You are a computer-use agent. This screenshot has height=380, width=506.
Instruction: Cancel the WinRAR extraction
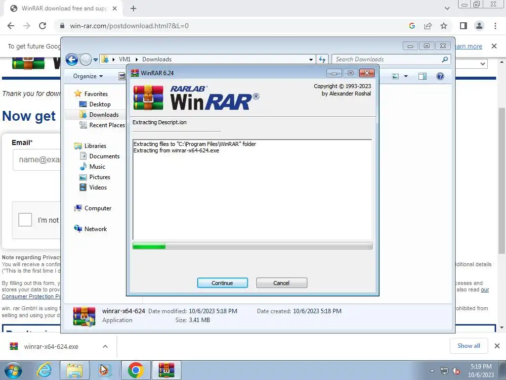tap(281, 283)
